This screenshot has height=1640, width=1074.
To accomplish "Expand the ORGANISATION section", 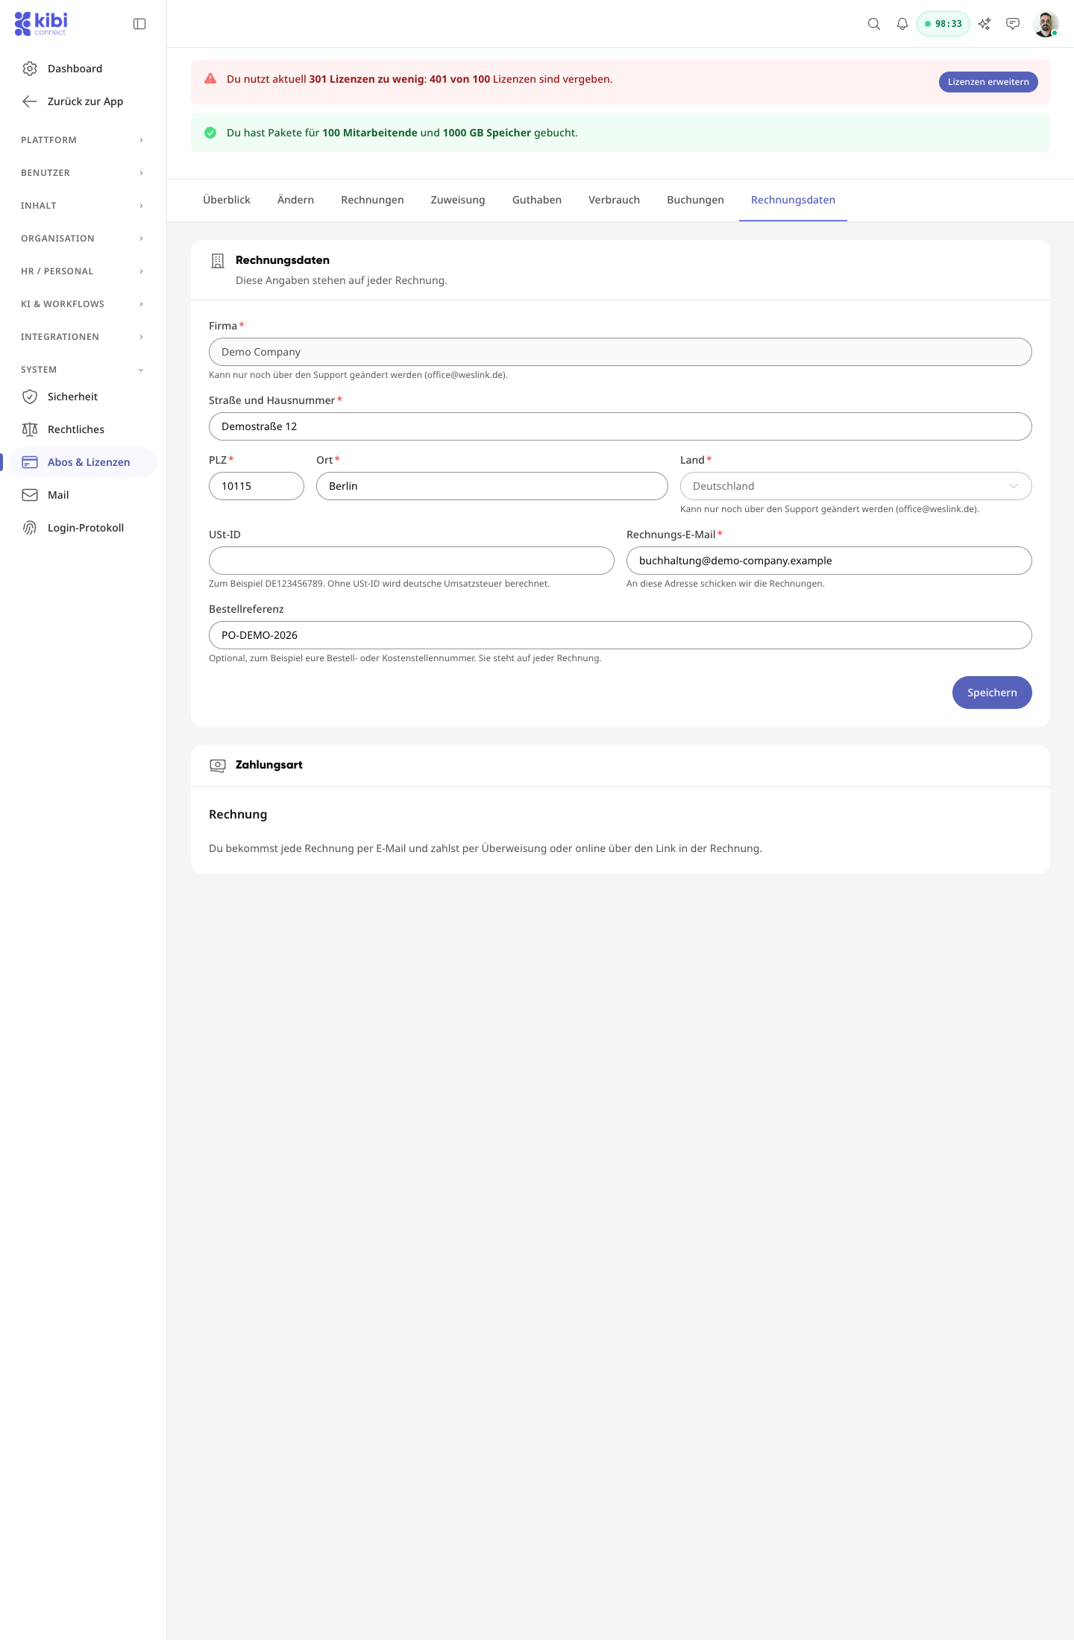I will [83, 239].
